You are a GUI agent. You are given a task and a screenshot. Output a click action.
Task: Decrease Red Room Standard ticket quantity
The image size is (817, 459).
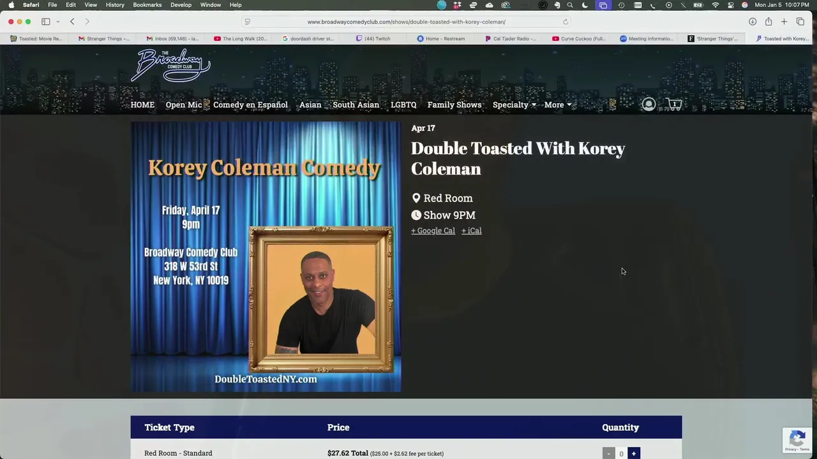click(x=608, y=453)
